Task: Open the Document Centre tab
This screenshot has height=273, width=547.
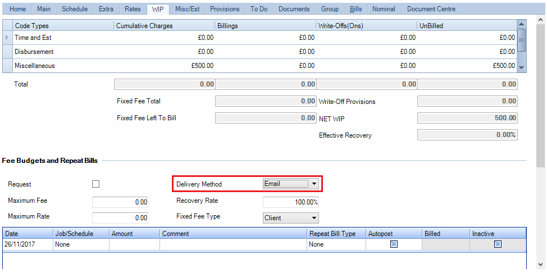Action: [431, 9]
